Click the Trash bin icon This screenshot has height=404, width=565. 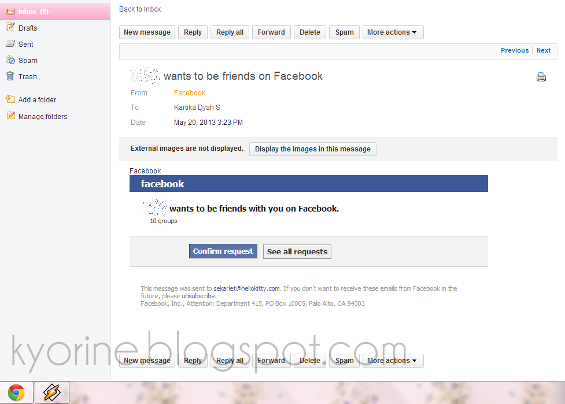tap(10, 76)
